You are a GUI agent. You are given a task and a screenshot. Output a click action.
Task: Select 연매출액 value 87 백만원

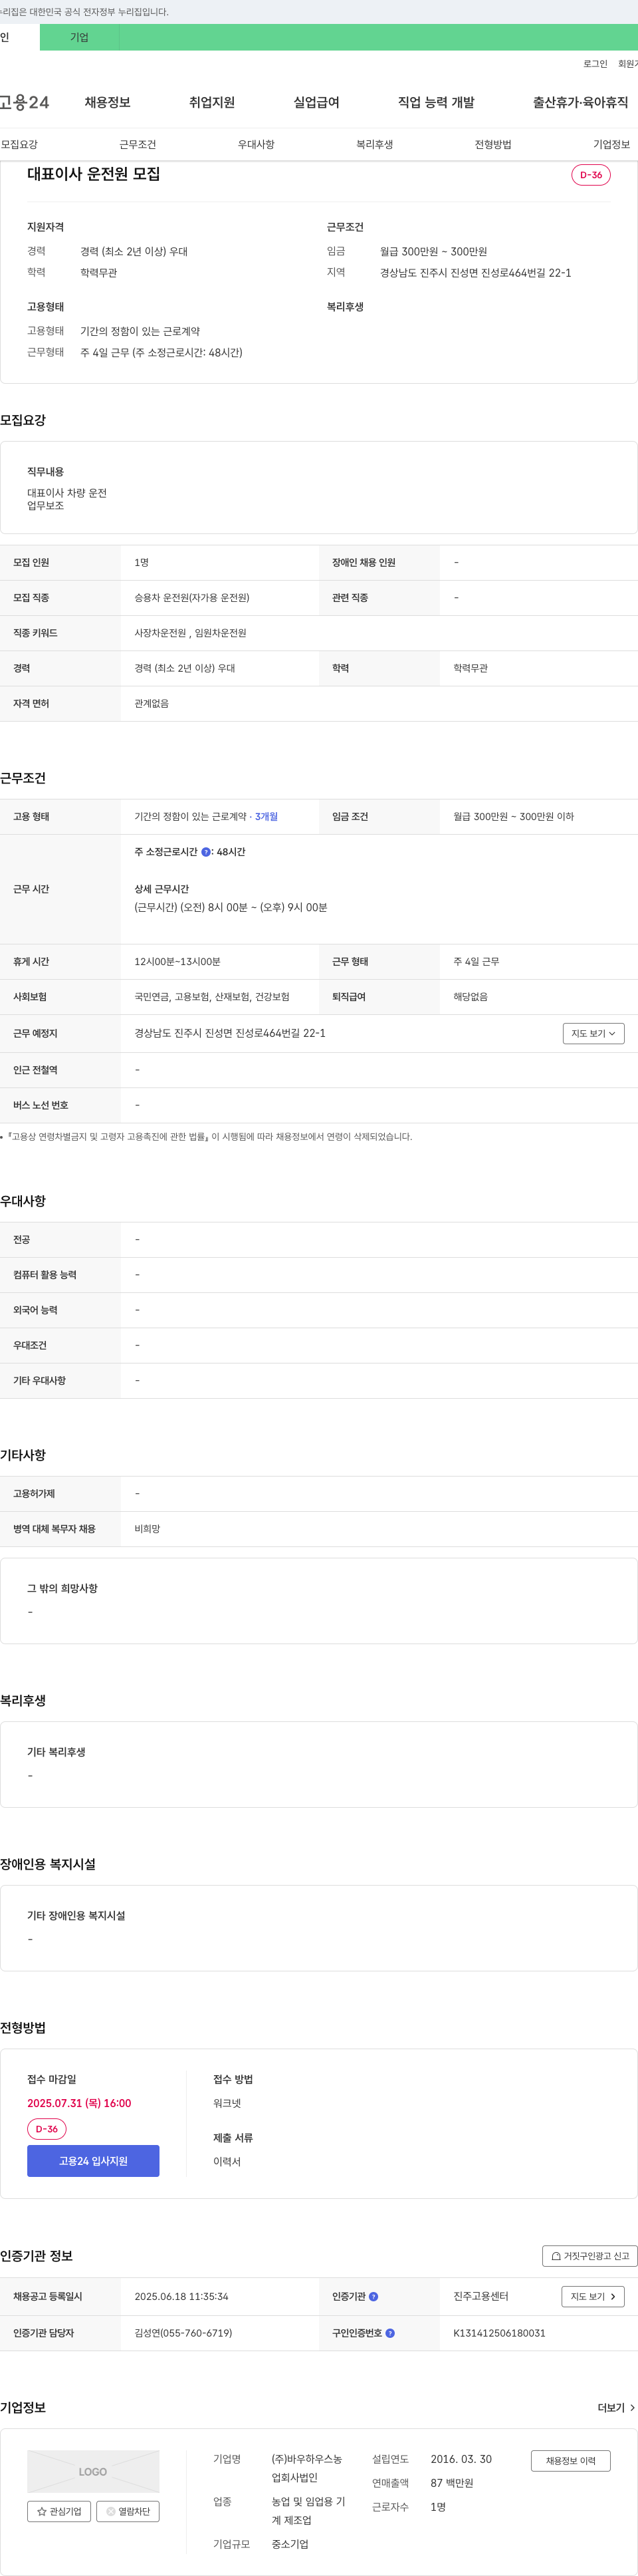click(x=453, y=2483)
